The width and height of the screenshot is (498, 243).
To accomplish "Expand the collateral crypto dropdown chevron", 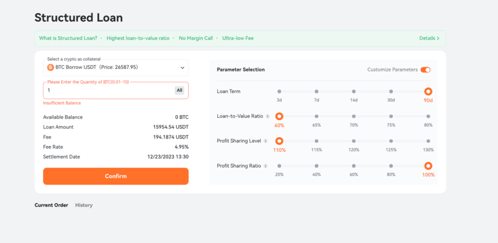I will (x=182, y=68).
